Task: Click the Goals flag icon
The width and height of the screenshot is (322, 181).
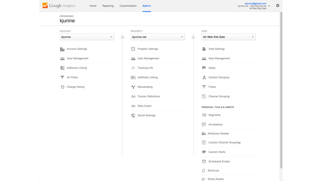Action: point(204,68)
